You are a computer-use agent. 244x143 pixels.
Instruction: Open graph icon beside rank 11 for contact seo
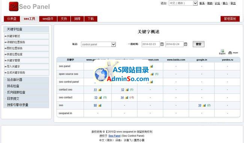point(100,90)
